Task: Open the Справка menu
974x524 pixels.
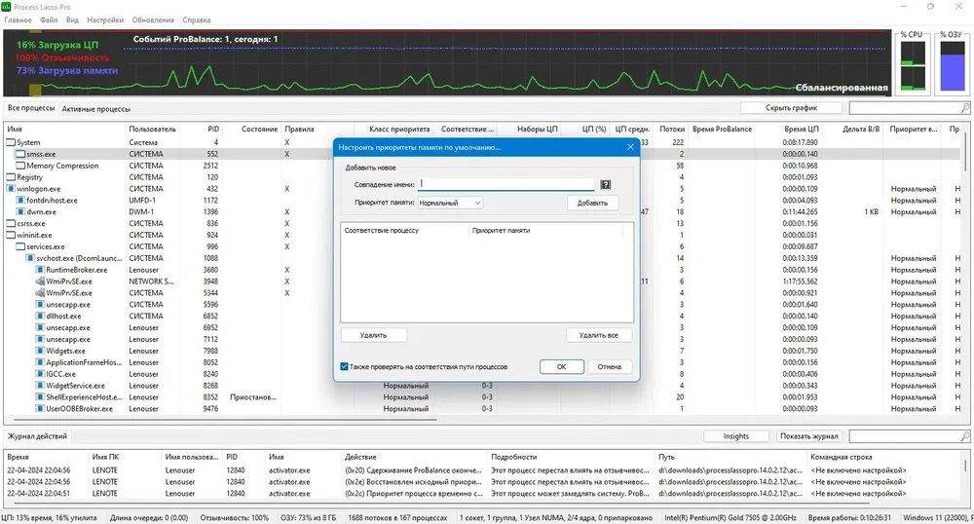Action: tap(197, 19)
